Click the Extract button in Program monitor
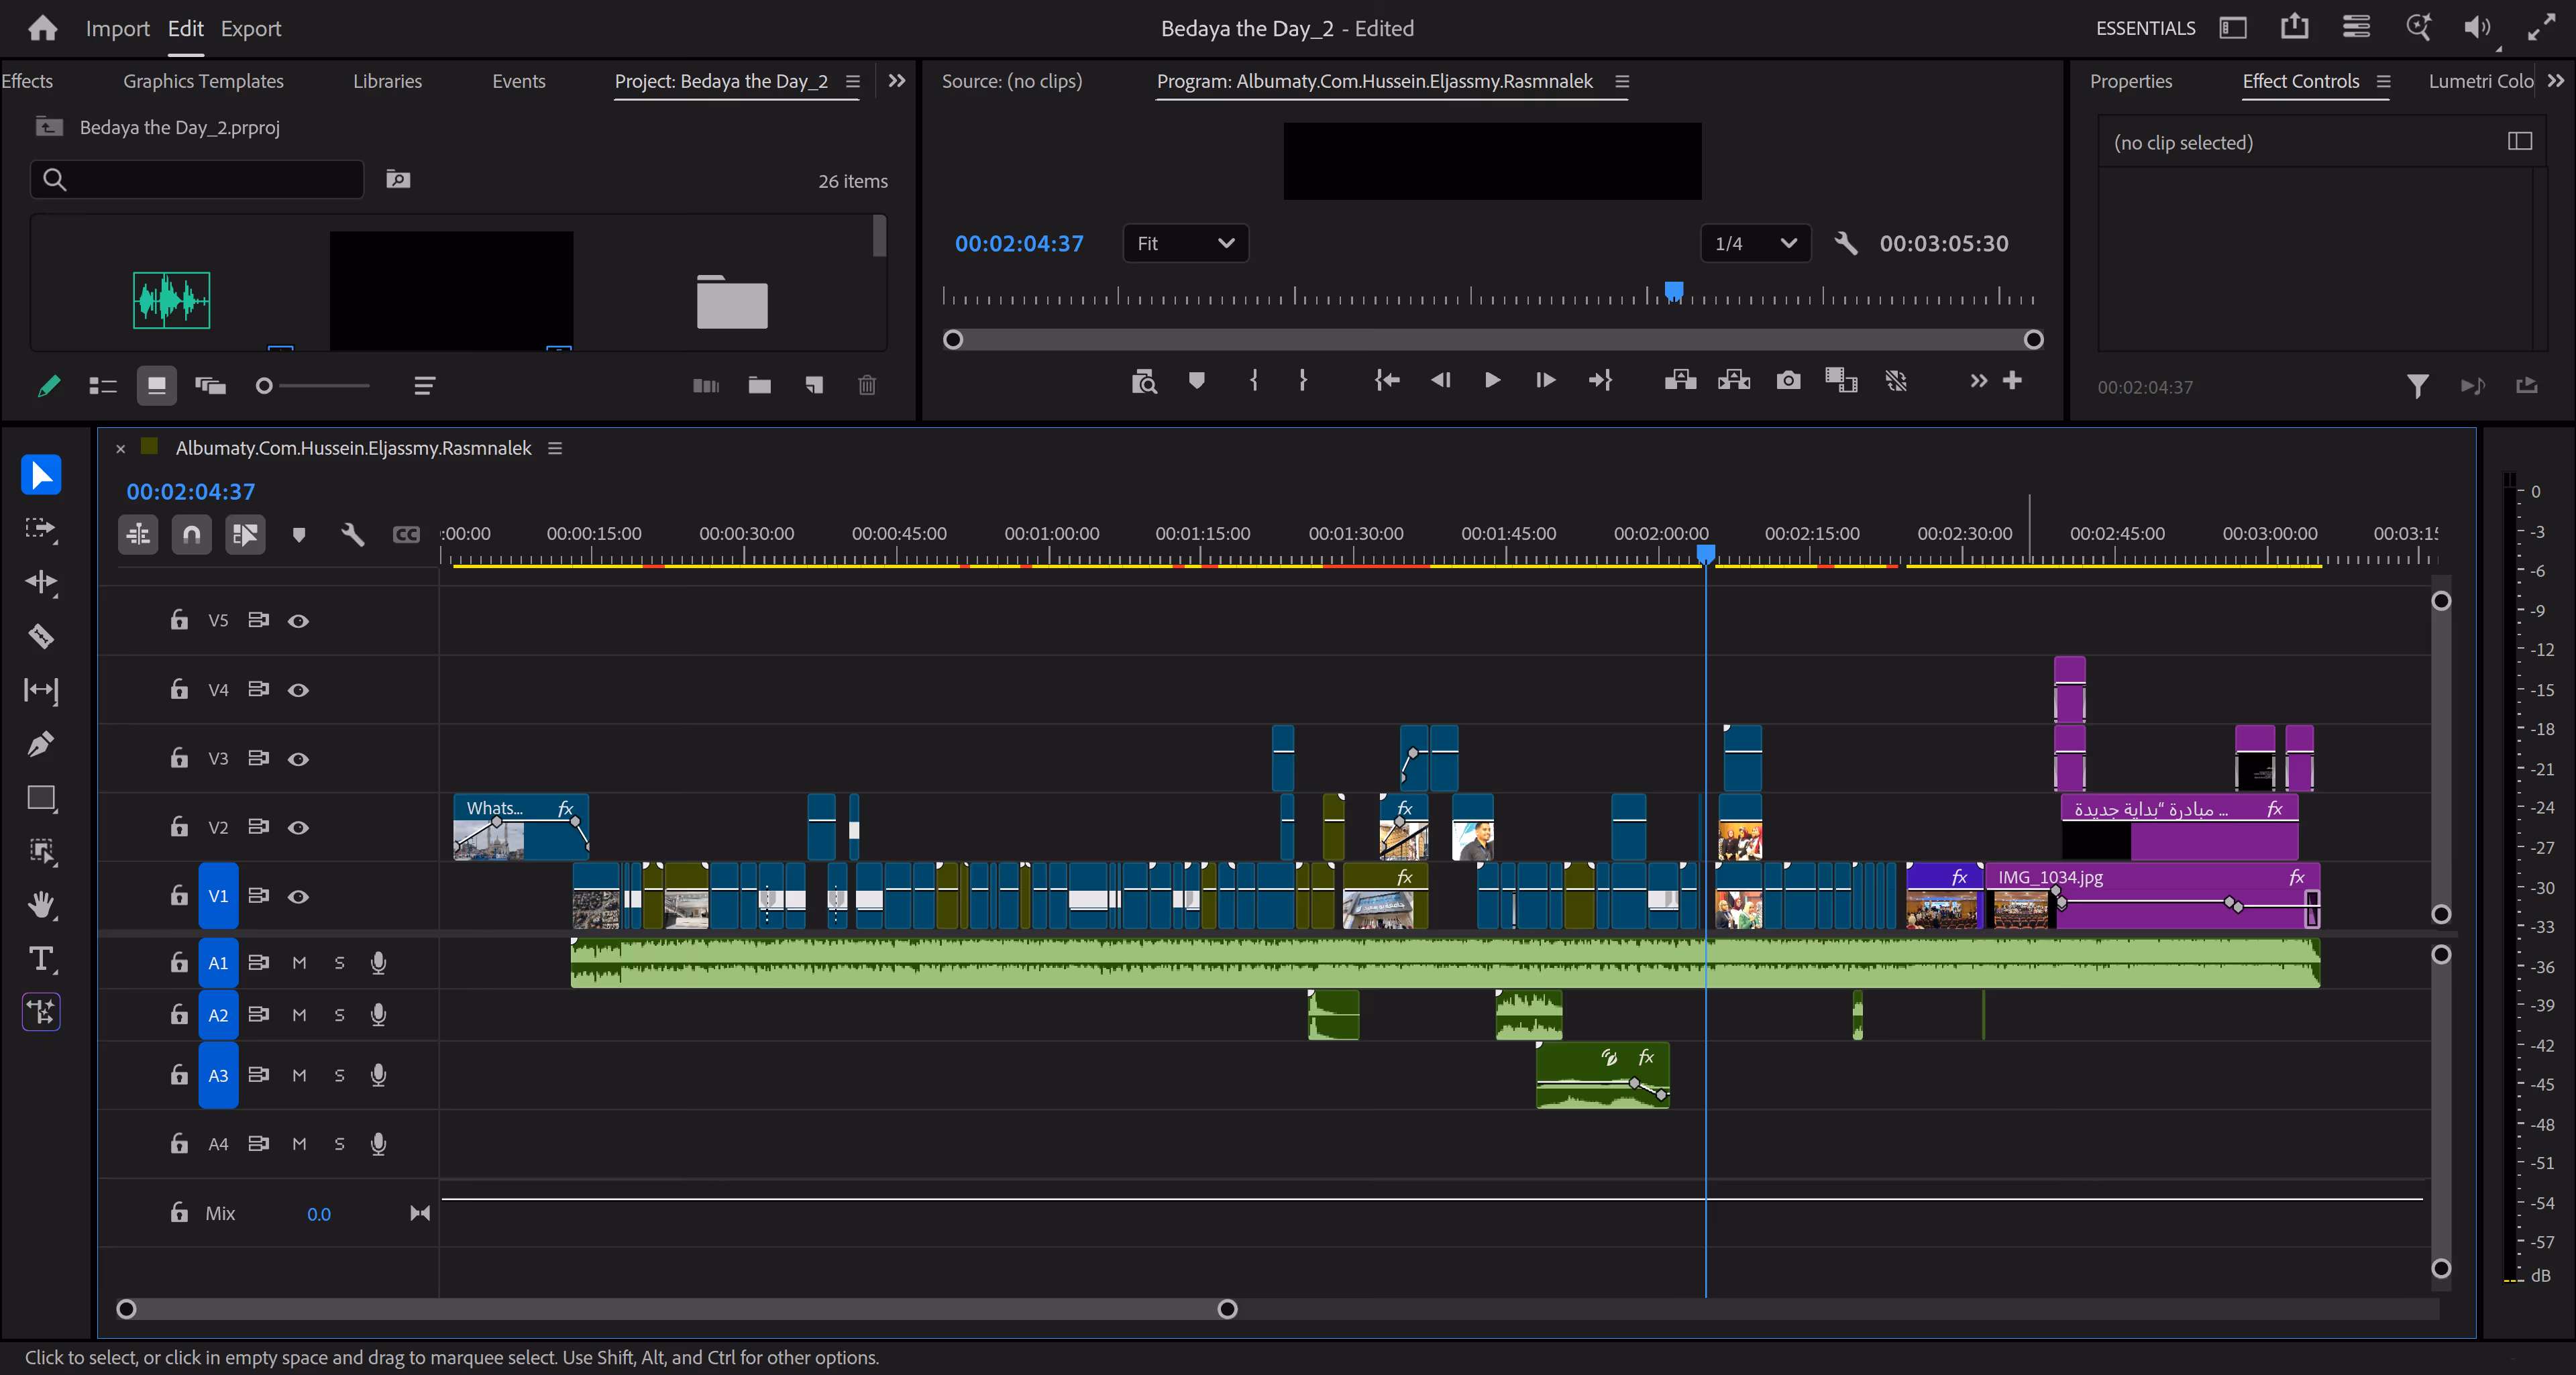 [x=1734, y=380]
